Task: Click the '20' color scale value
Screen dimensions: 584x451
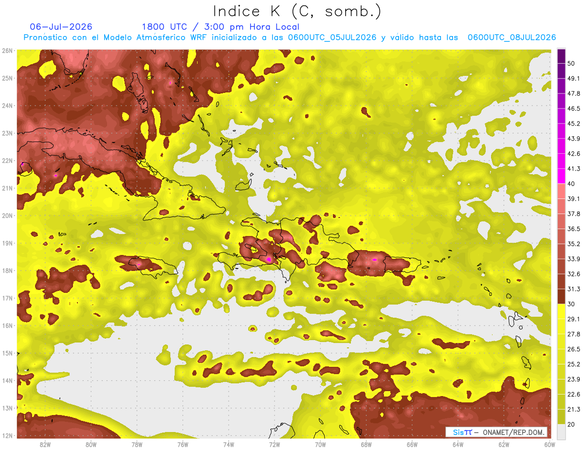Action: click(571, 424)
